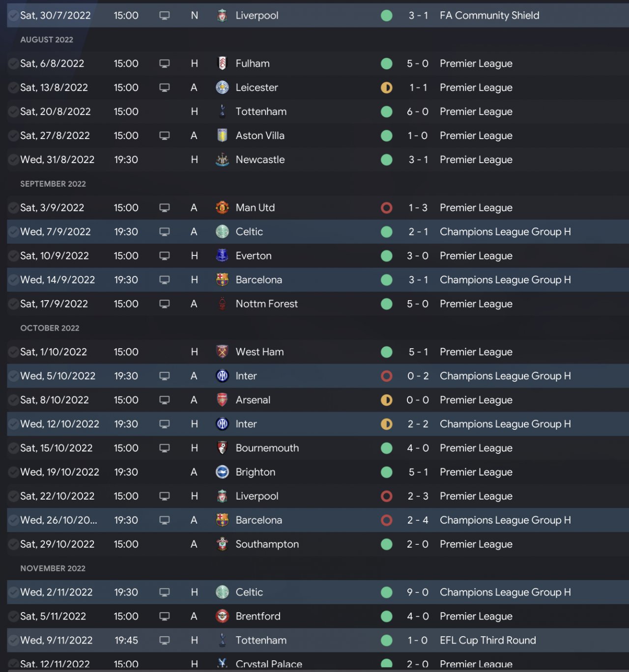Collapse the OCTOBER 2022 month header

(50, 328)
